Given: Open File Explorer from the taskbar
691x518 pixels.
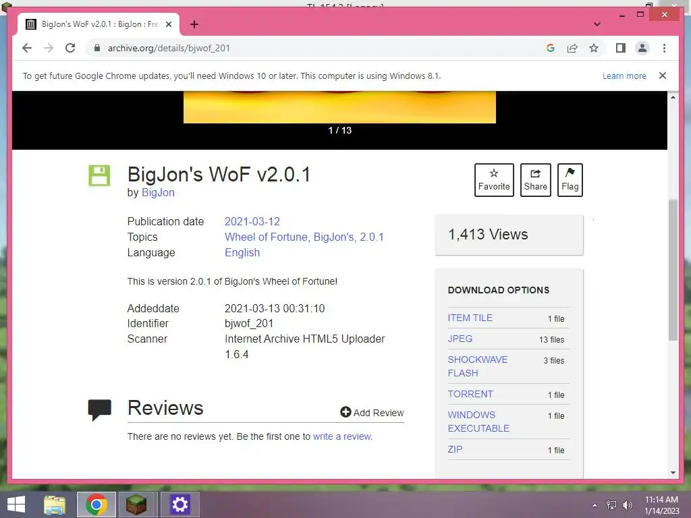Looking at the screenshot, I should point(55,505).
